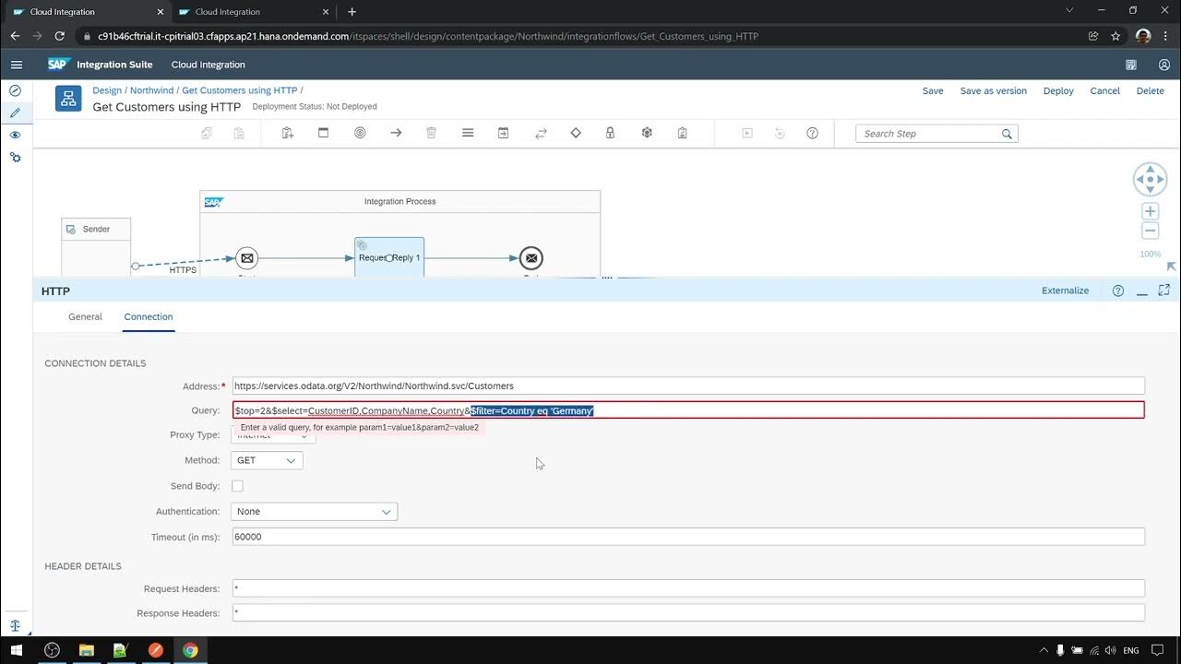Screen dimensions: 1181x664
Task: Select the Request Reply 1 step
Action: (389, 257)
